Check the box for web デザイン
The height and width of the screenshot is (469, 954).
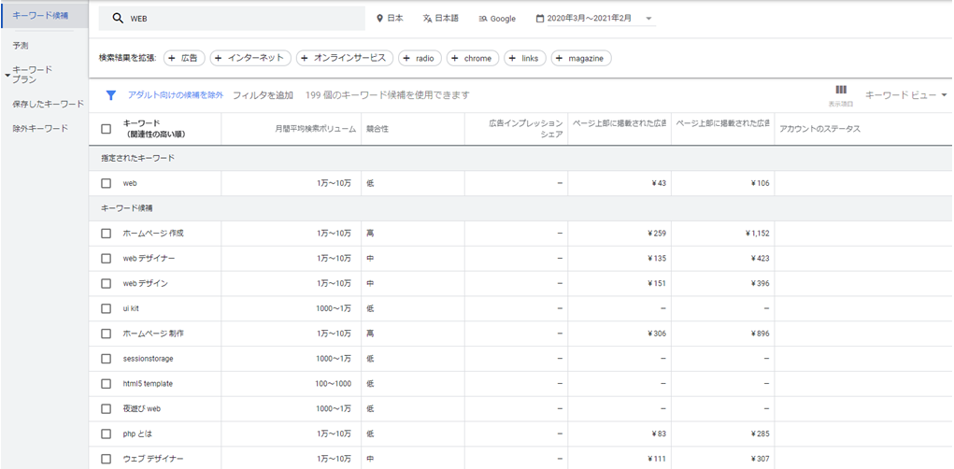coord(107,283)
